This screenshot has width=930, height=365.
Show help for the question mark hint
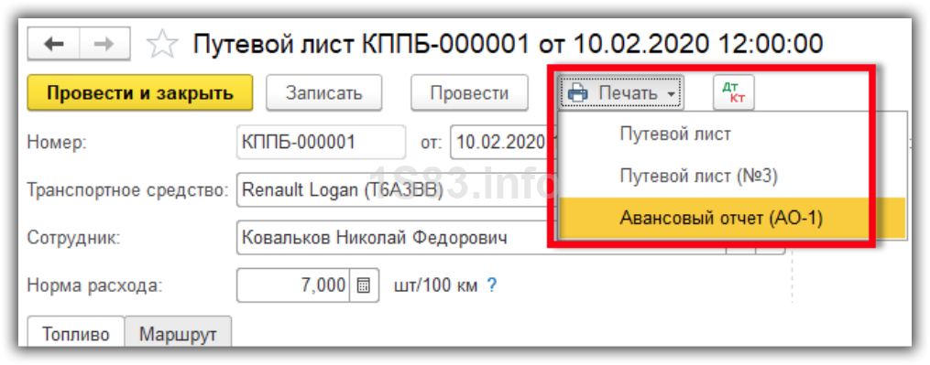491,285
